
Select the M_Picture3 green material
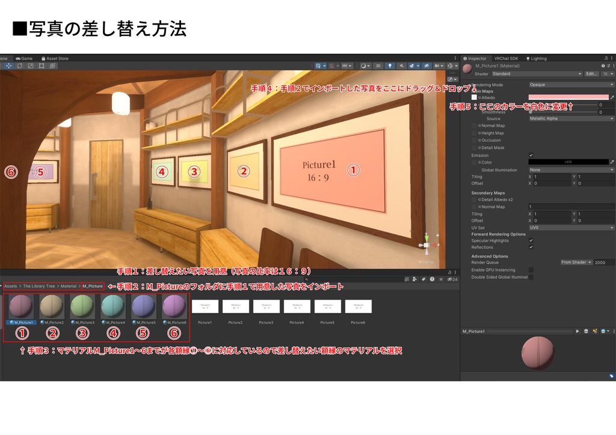click(82, 309)
